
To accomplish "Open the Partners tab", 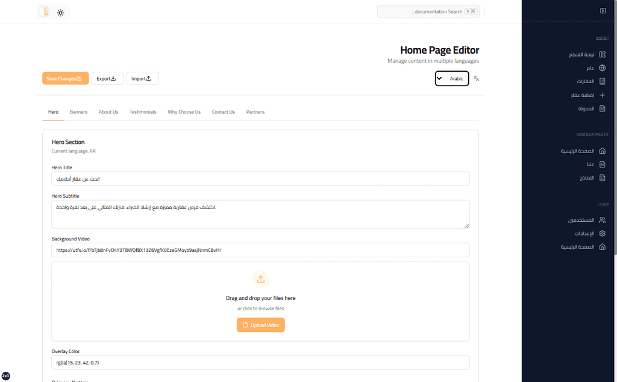I will click(255, 112).
